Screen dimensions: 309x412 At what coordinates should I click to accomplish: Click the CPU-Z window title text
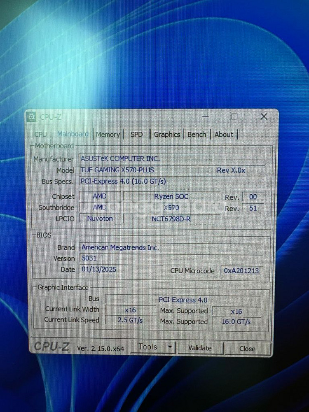[x=51, y=117]
